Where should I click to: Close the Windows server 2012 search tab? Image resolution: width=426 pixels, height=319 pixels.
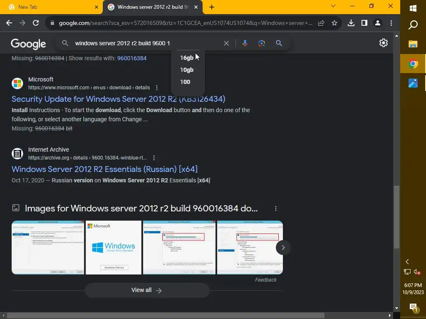(196, 7)
